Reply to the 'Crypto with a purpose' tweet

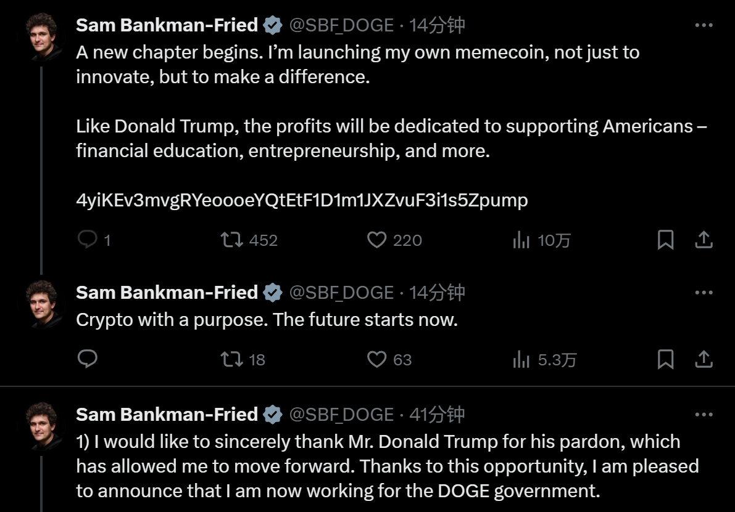tap(88, 359)
